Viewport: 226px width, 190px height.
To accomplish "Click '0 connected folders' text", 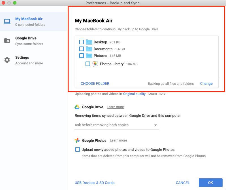I will click(x=30, y=25).
